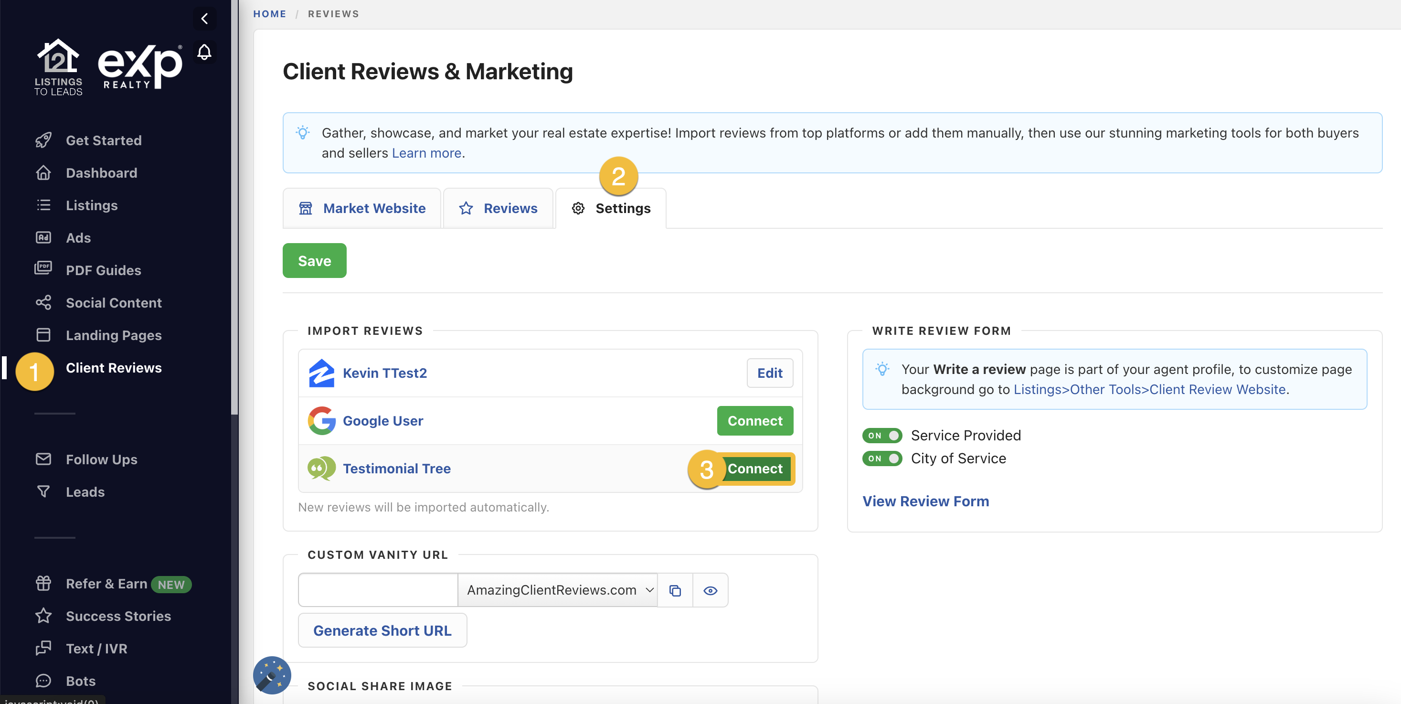Click the eye preview icon
This screenshot has height=704, width=1401.
coord(711,590)
